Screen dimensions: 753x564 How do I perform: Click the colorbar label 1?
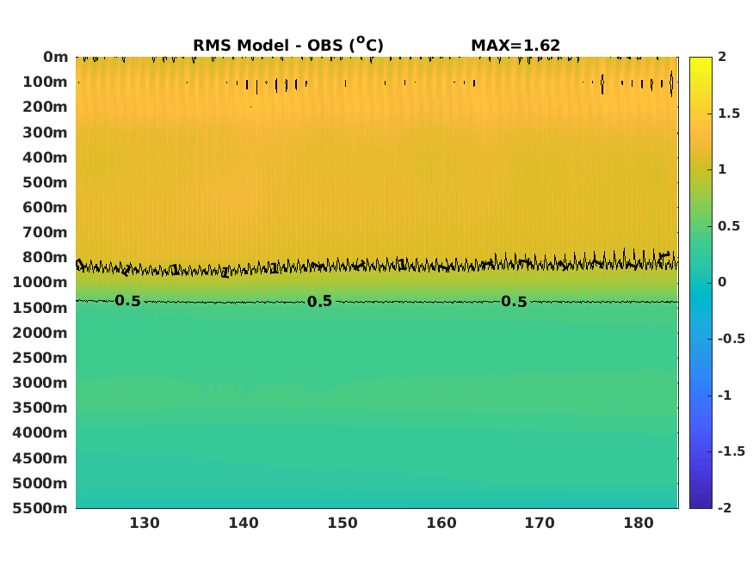point(722,169)
